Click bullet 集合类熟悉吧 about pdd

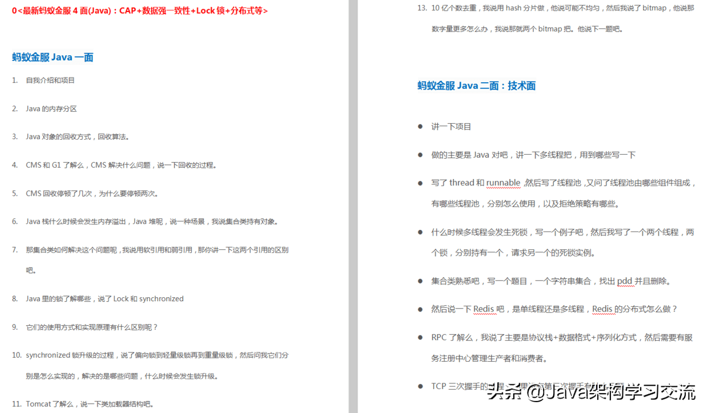[x=552, y=281]
